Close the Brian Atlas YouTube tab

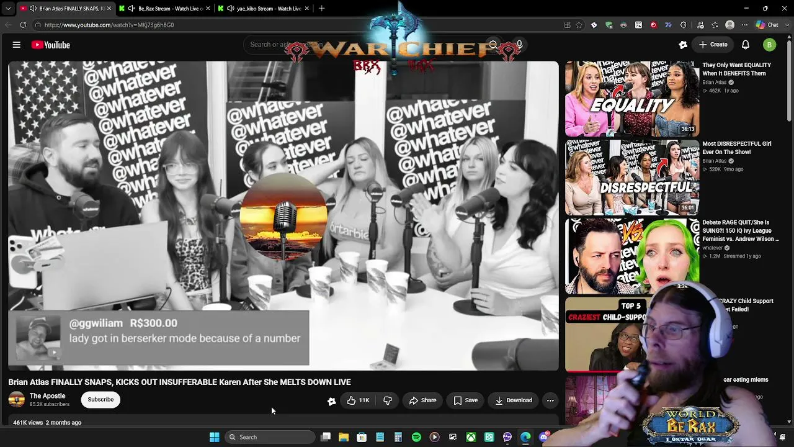[x=109, y=9]
